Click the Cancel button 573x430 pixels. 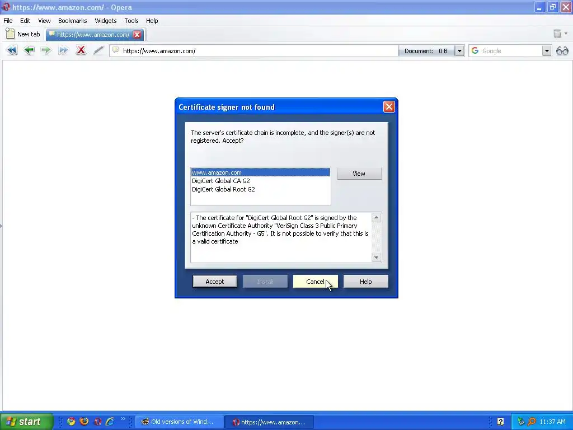[x=316, y=282]
